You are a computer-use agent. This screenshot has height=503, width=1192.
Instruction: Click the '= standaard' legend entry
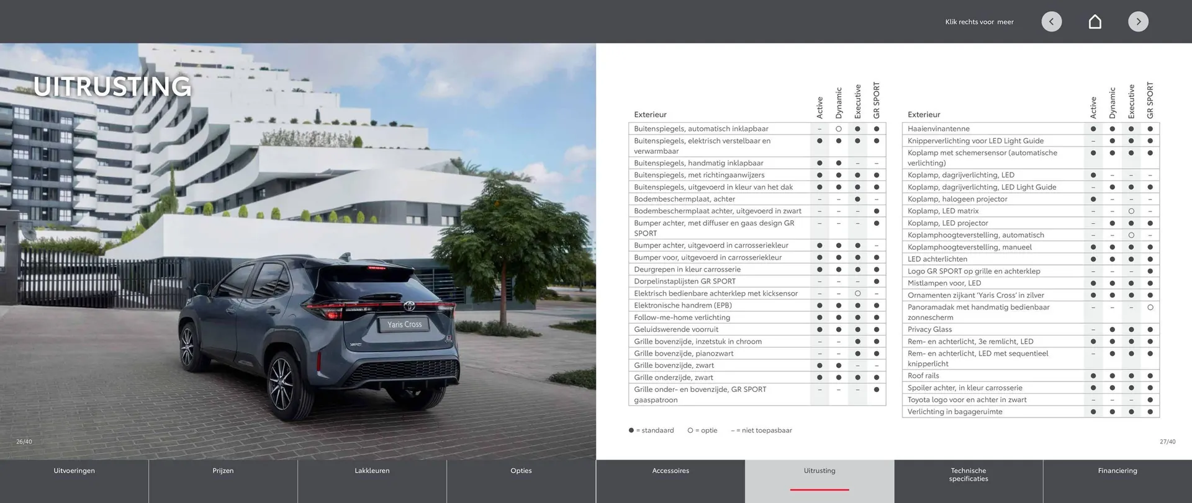point(651,430)
